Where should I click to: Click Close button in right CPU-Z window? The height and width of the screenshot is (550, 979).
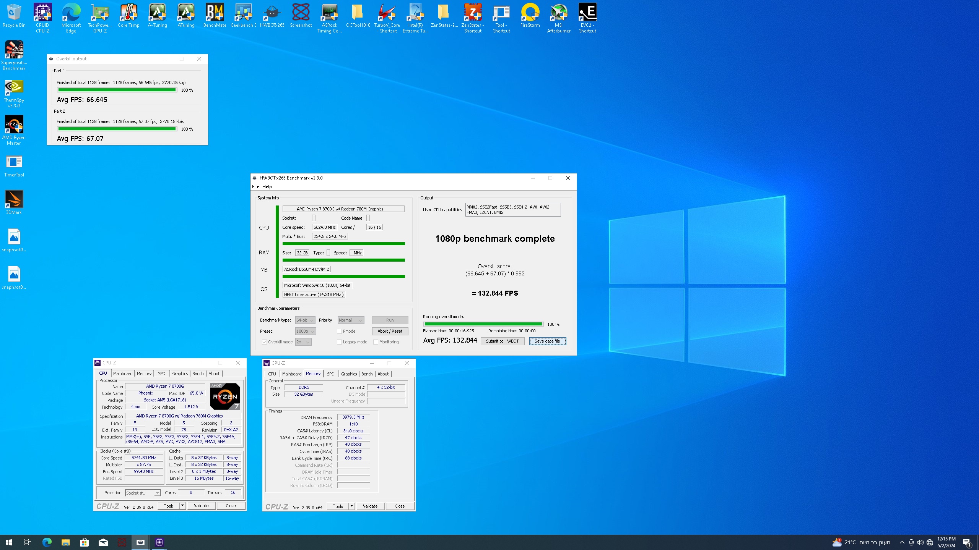pyautogui.click(x=400, y=506)
